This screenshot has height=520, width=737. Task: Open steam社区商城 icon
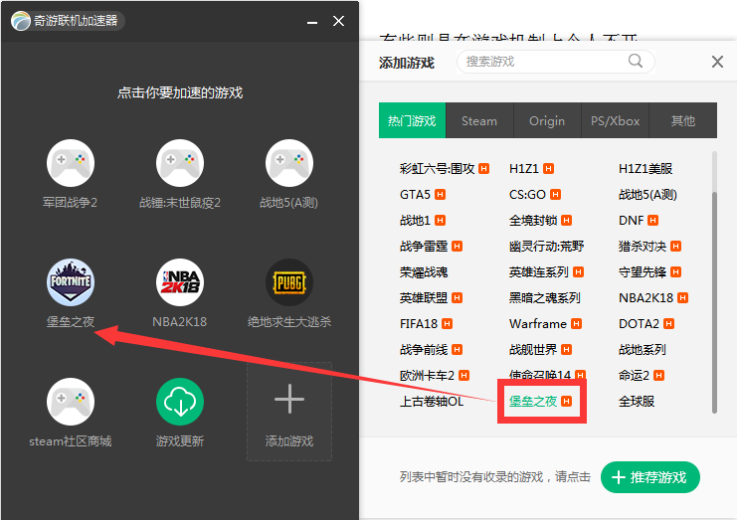click(x=71, y=402)
